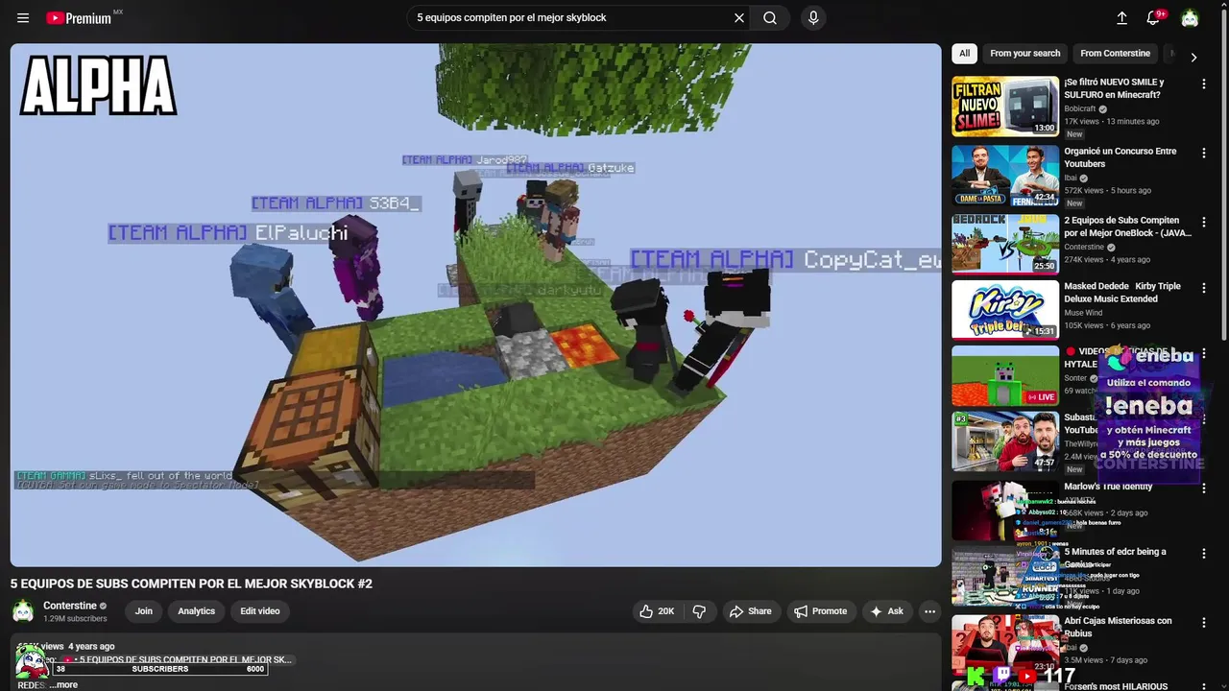Image resolution: width=1229 pixels, height=691 pixels.
Task: Show more filter chips with right arrow
Action: [x=1193, y=57]
